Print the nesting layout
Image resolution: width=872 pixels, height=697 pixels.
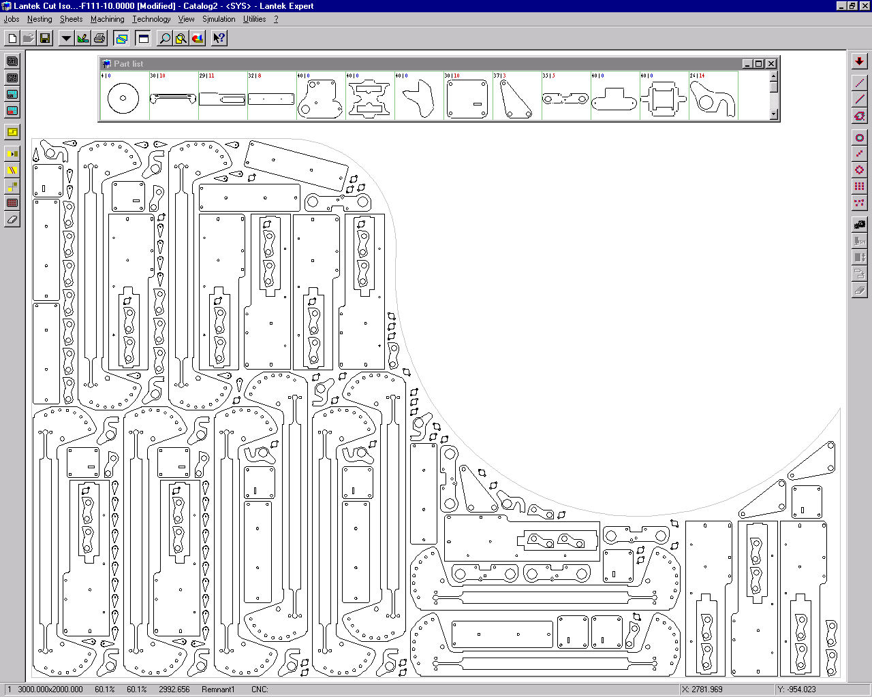[99, 38]
